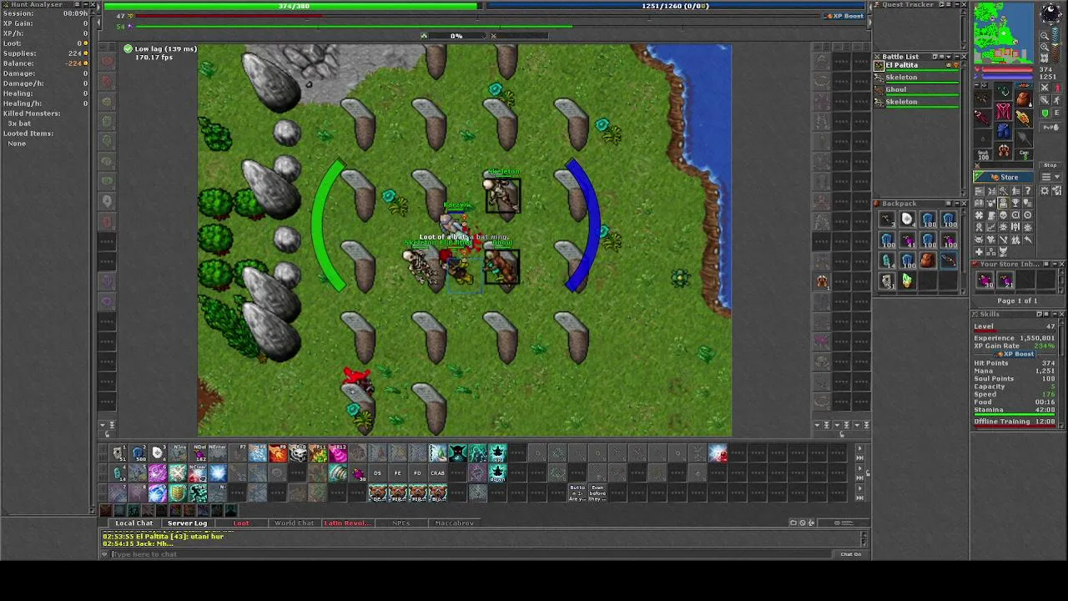This screenshot has height=601, width=1068.
Task: Click the 0% progress bar
Action: pos(456,36)
